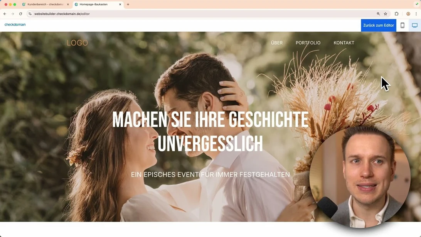The image size is (421, 237).
Task: Click the Zurück zum Editor button
Action: [x=378, y=25]
